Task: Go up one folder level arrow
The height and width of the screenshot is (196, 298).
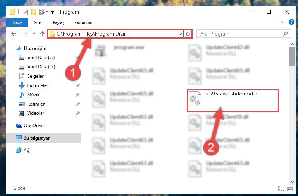Action: click(42, 34)
